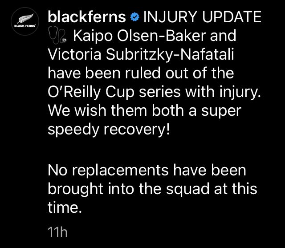
Task: Tap the final word 'time.'
Action: click(65, 207)
